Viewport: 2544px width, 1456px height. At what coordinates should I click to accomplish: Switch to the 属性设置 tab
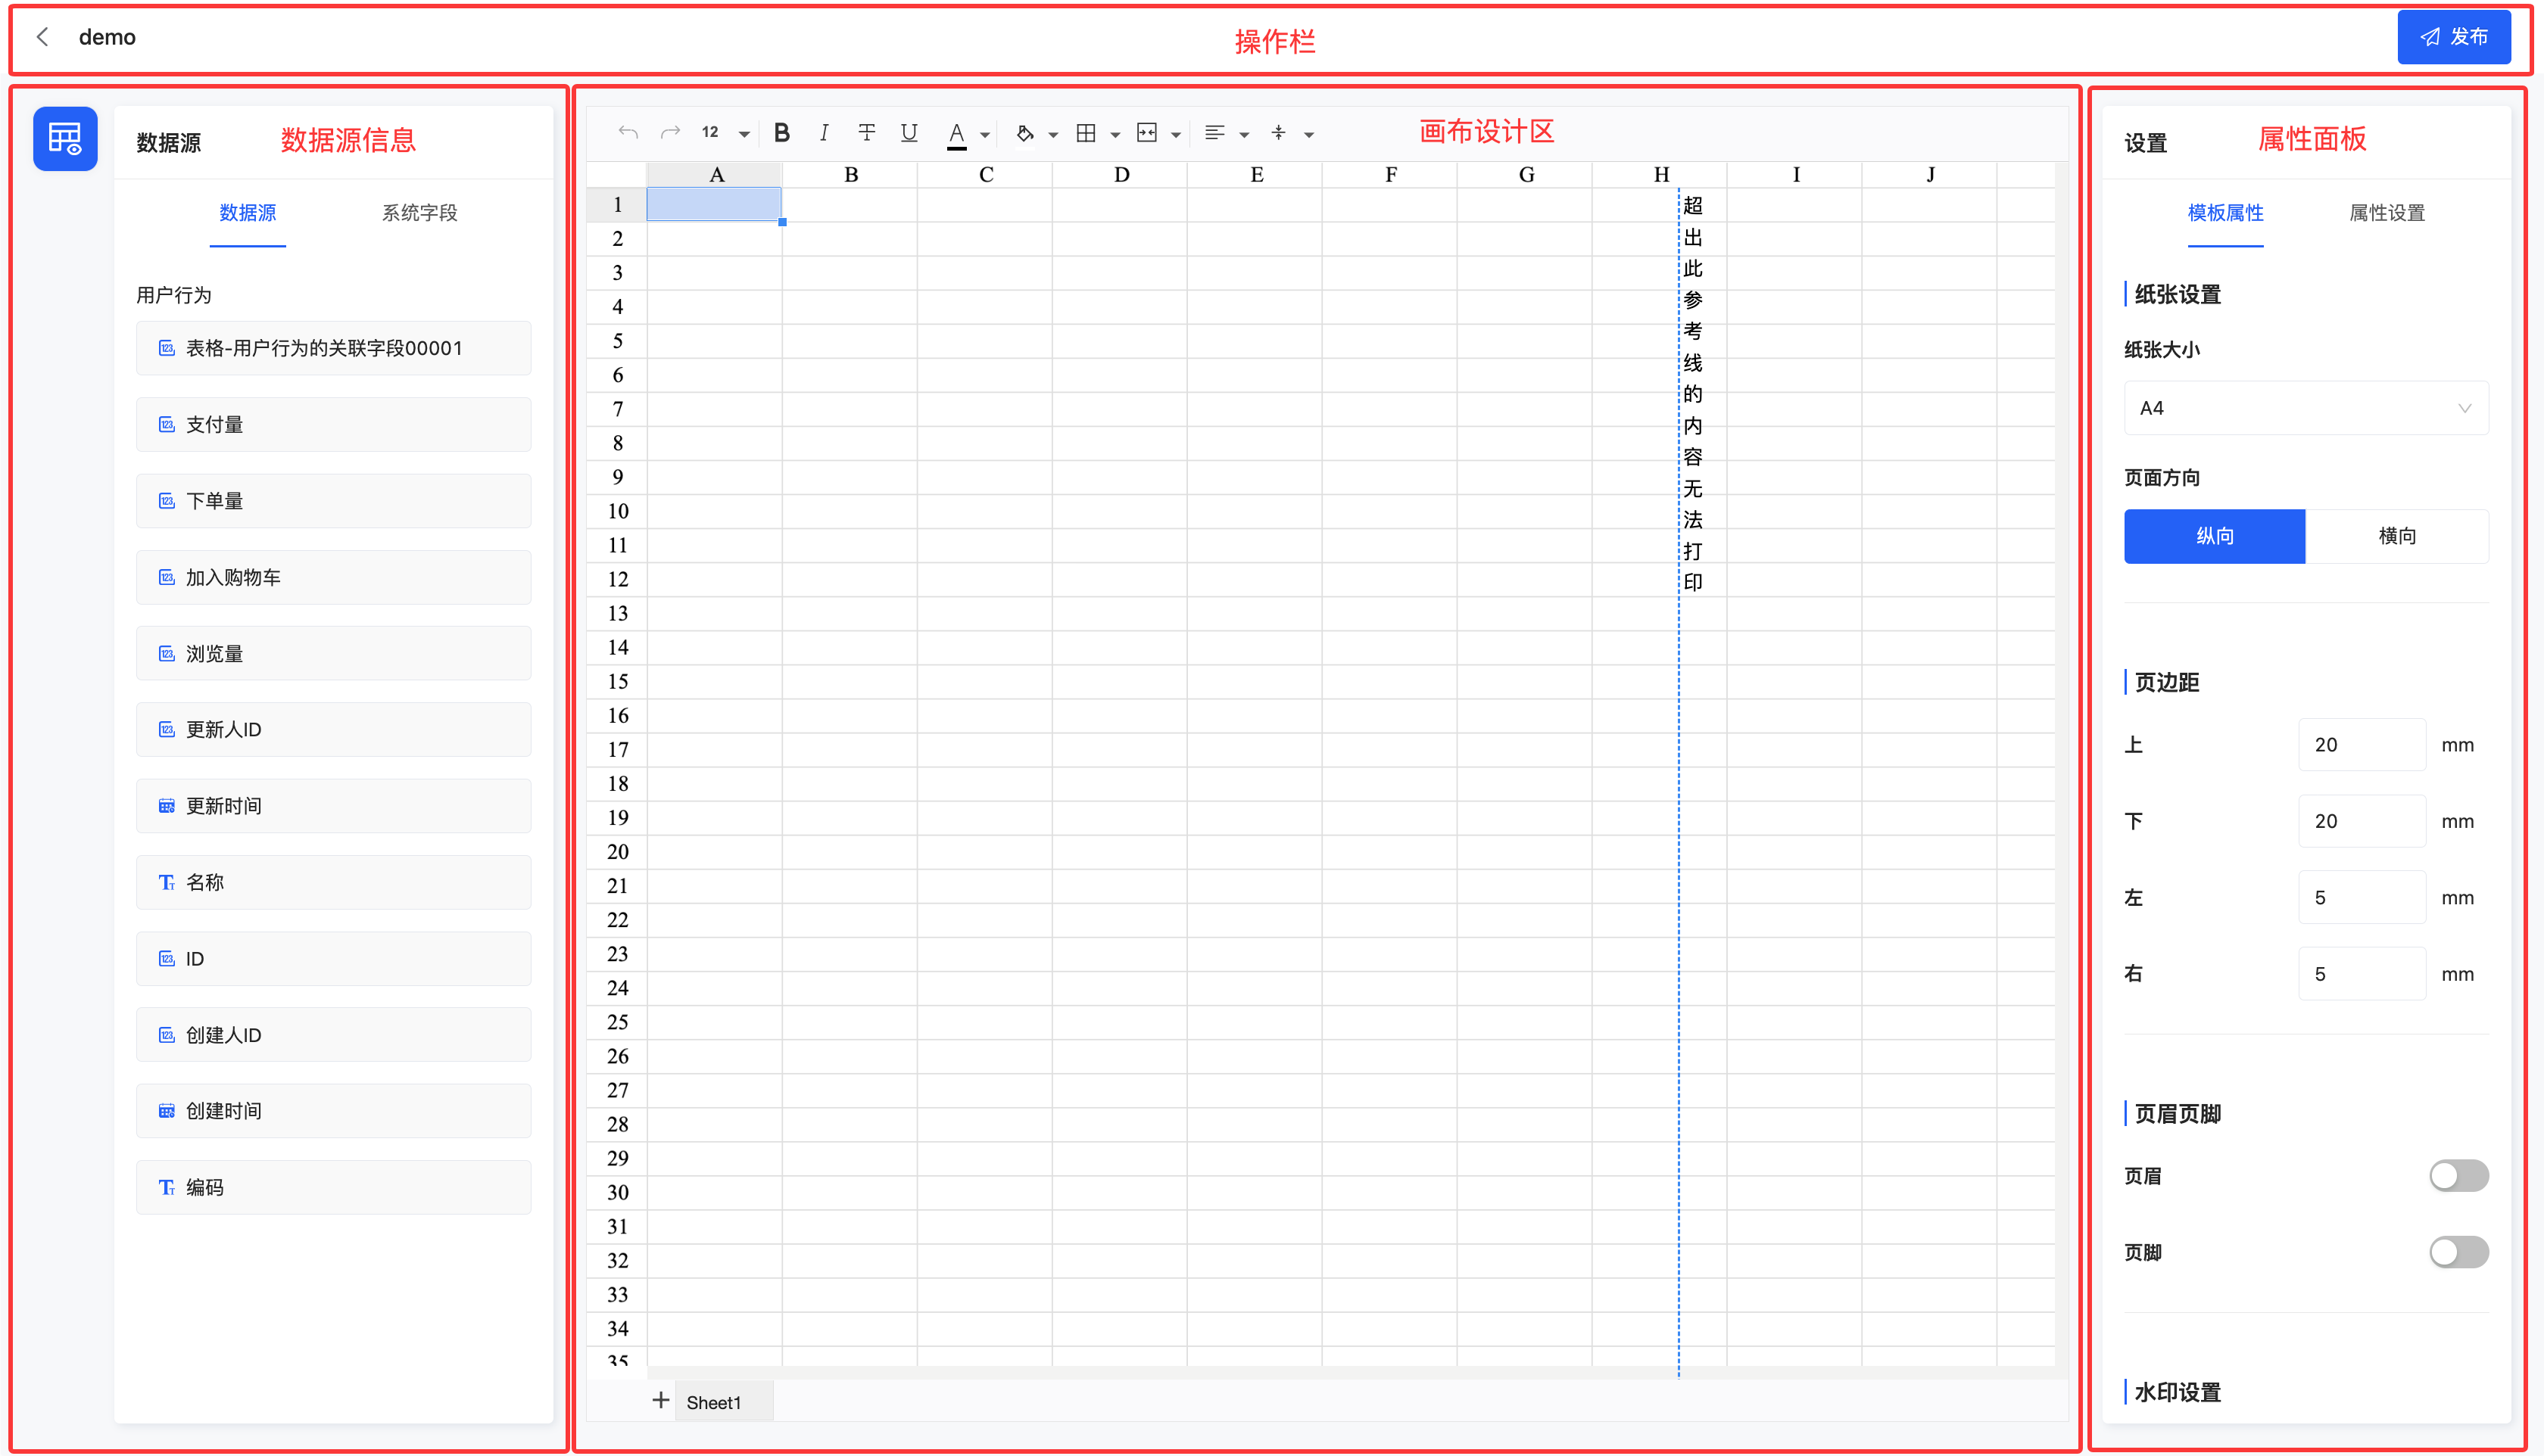point(2386,213)
